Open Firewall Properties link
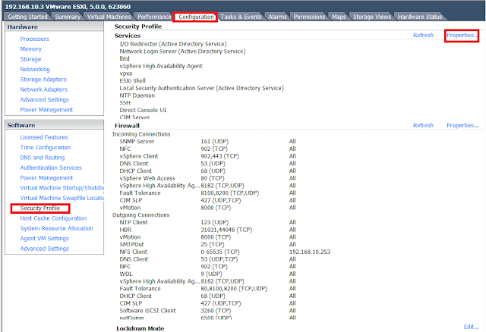Screen dimensions: 486x332 (x=462, y=125)
